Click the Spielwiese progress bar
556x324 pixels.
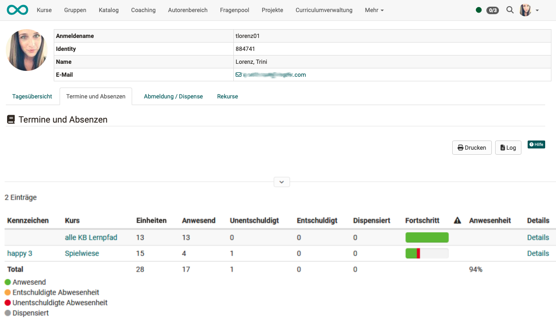tap(427, 253)
